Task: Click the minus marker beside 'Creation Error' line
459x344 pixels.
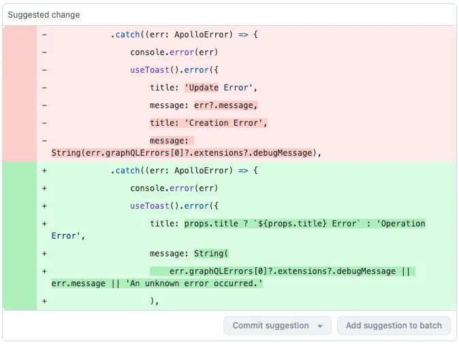Action: point(44,123)
